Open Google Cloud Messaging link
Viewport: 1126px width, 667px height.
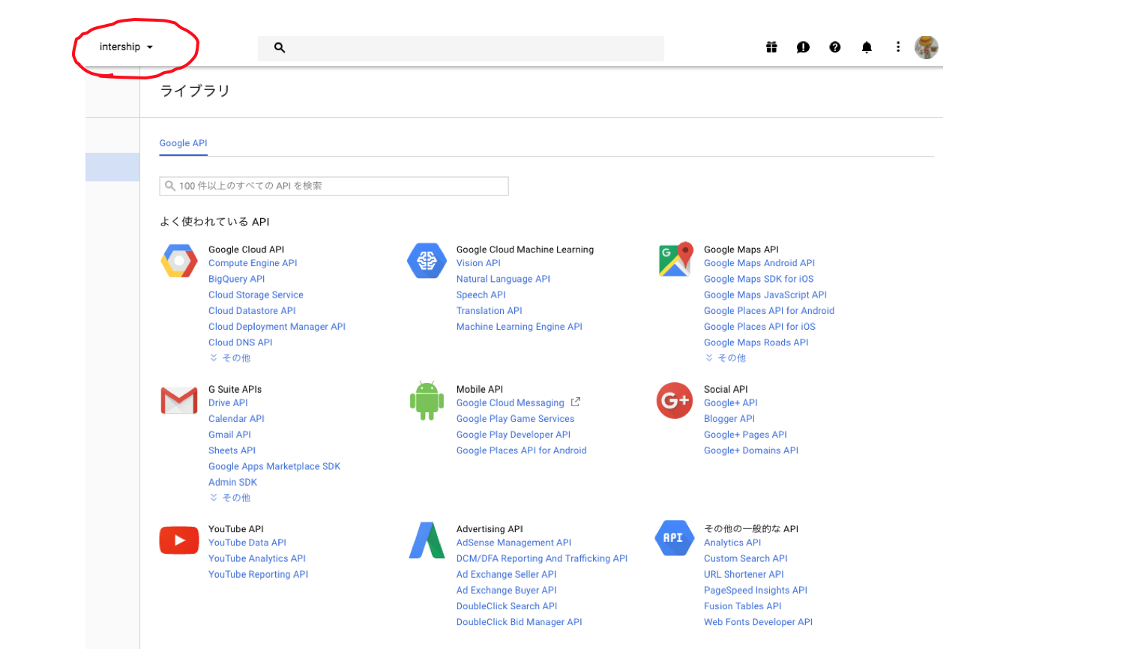tap(510, 403)
